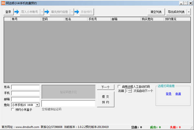Click the 姓名 column header
This screenshot has width=194, height=130.
76,19
